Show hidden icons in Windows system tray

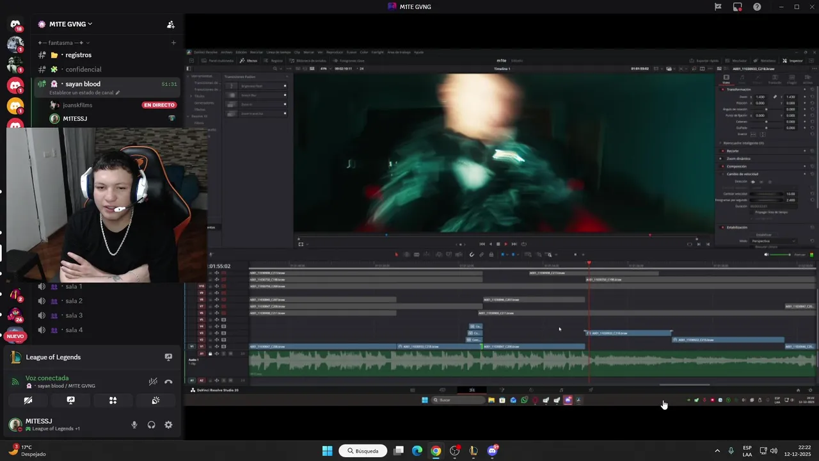(x=717, y=451)
